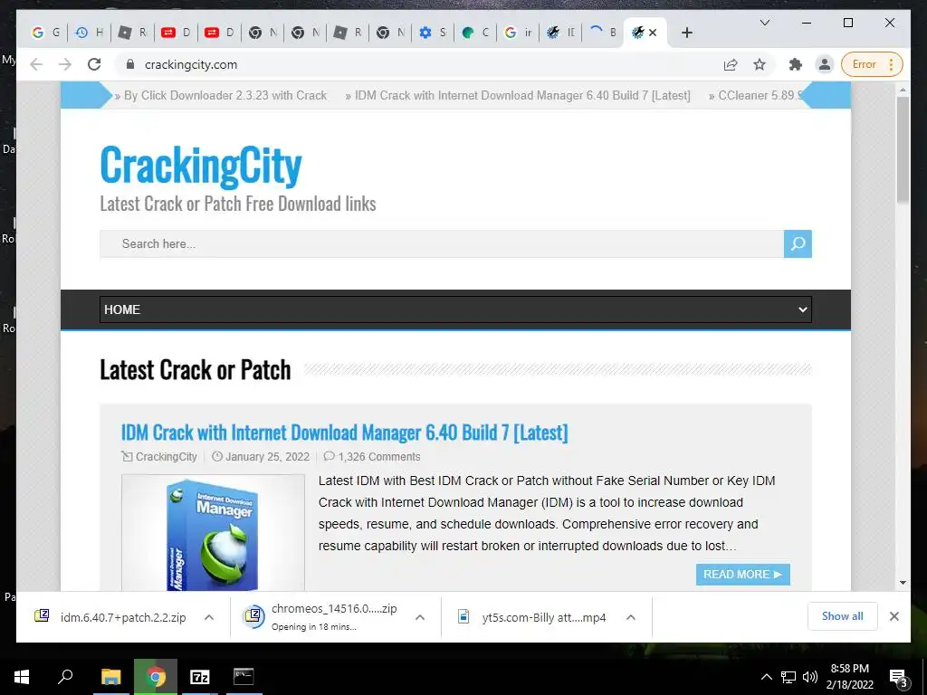Switch to the Google tab labeled 'ir'

[x=519, y=33]
